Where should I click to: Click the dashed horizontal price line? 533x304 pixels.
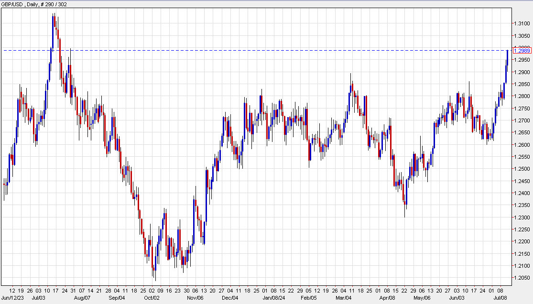pos(239,49)
